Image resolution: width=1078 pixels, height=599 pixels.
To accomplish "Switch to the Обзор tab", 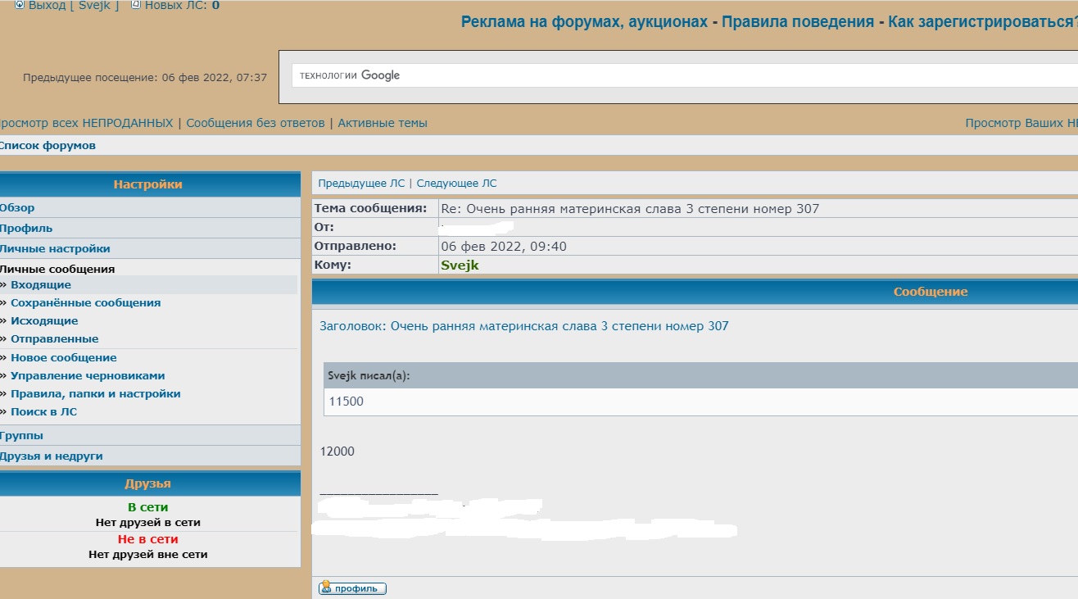I will [x=17, y=208].
